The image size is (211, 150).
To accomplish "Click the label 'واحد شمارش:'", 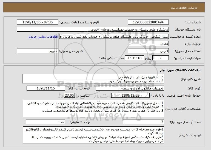I will pyautogui.click(x=79, y=122).
